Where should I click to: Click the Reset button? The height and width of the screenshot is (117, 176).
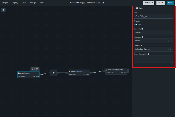[161, 3]
